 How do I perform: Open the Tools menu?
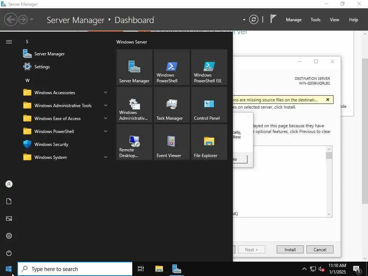pyautogui.click(x=316, y=20)
